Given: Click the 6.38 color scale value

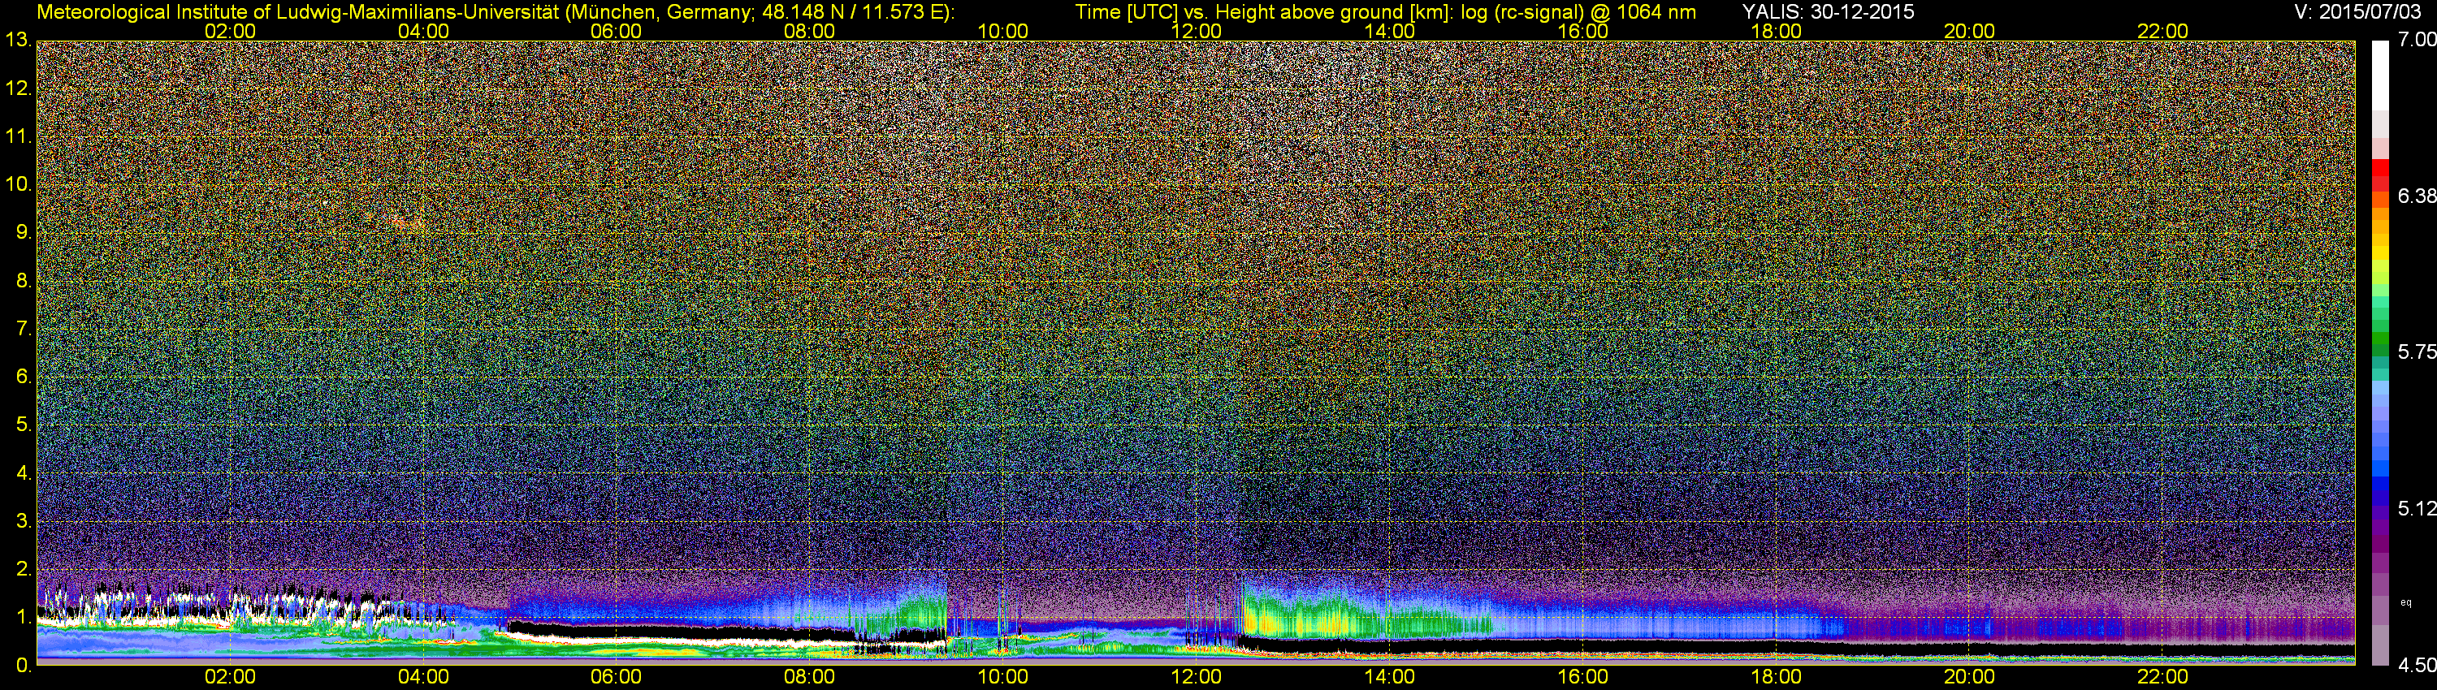Looking at the screenshot, I should pos(2416,196).
